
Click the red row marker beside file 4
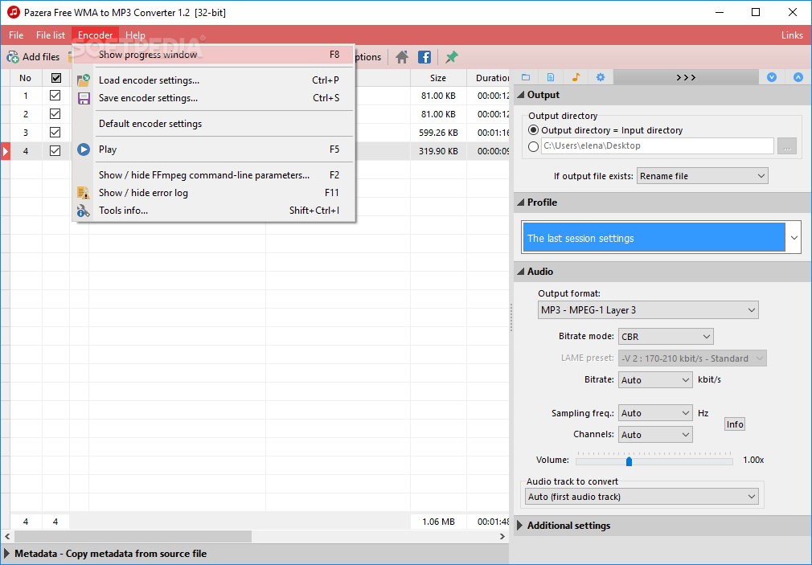pyautogui.click(x=5, y=151)
